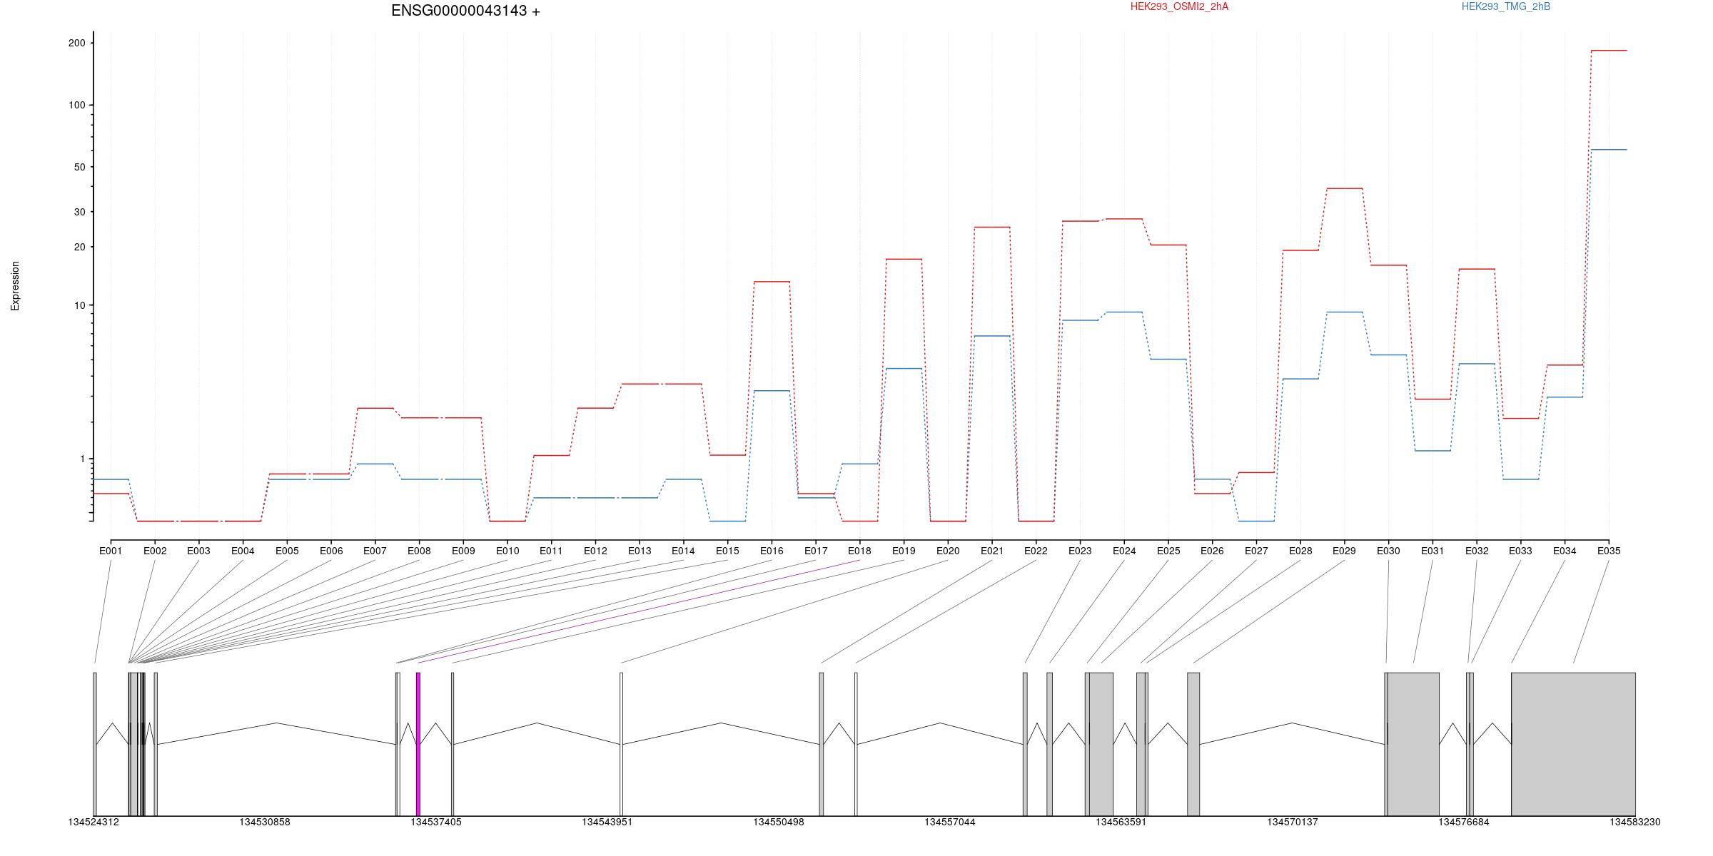Click exon label E001
Viewport: 1713px width, 856px height.
(x=111, y=551)
